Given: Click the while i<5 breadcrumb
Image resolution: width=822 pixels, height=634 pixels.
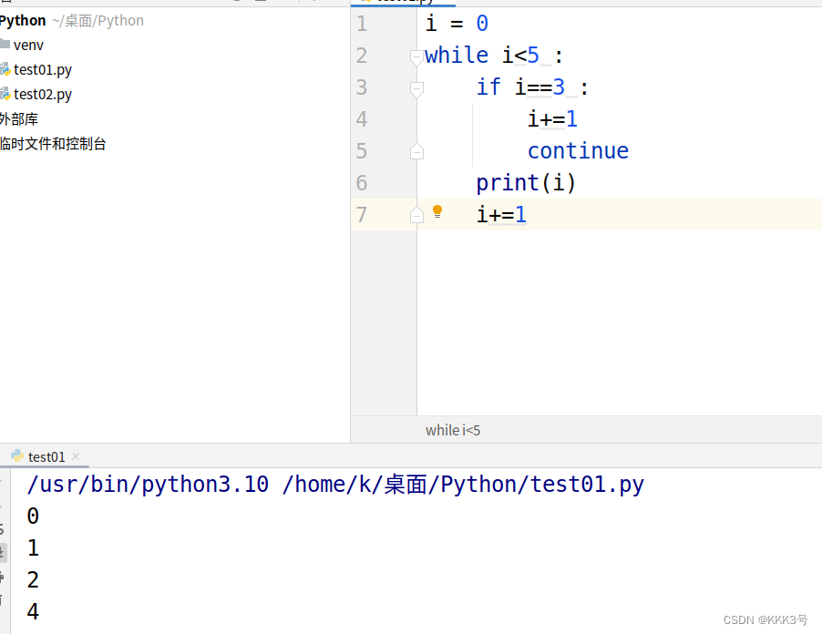Looking at the screenshot, I should point(453,429).
